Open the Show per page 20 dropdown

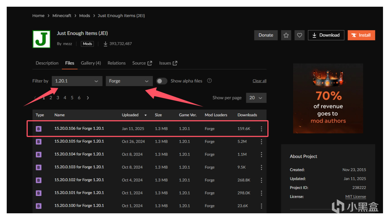(x=256, y=98)
